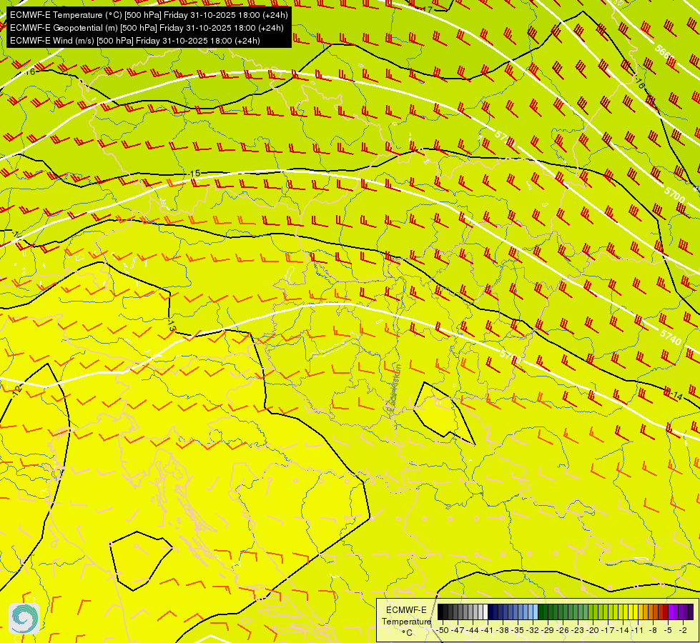Click the 5740 geopotential contour label
This screenshot has height=643, width=700.
671,337
